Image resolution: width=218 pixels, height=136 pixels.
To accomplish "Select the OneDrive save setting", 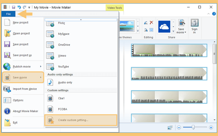I will 81,45.
